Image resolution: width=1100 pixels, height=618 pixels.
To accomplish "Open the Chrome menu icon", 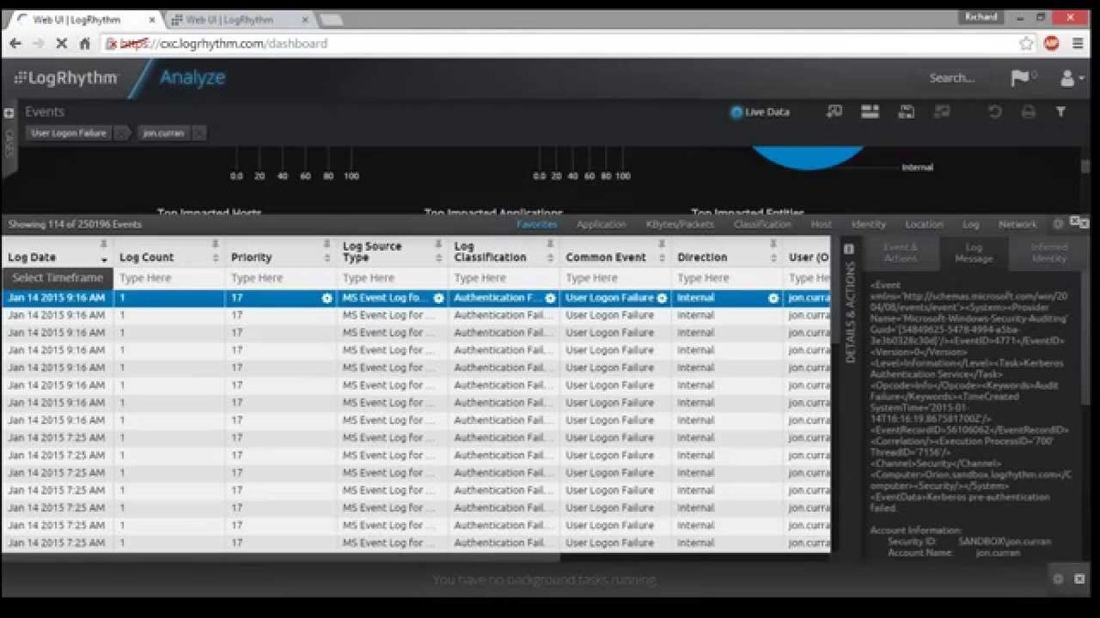I will coord(1077,43).
